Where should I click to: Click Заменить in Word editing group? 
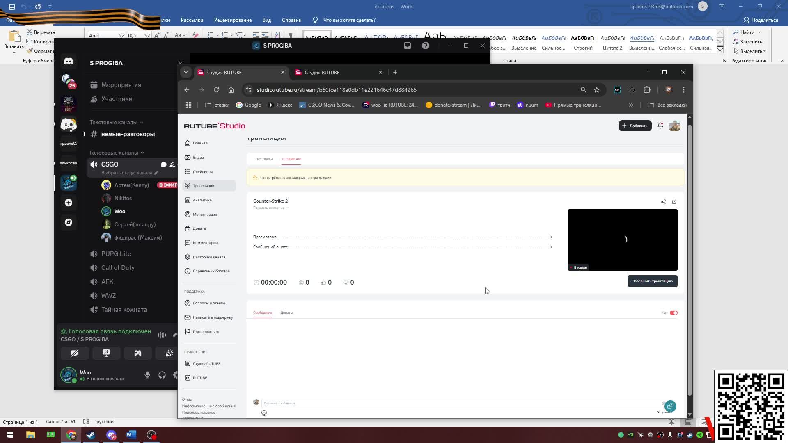tap(747, 42)
